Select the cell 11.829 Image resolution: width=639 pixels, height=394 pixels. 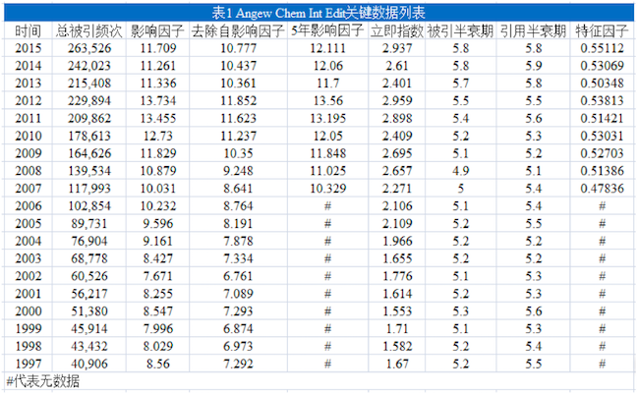158,153
